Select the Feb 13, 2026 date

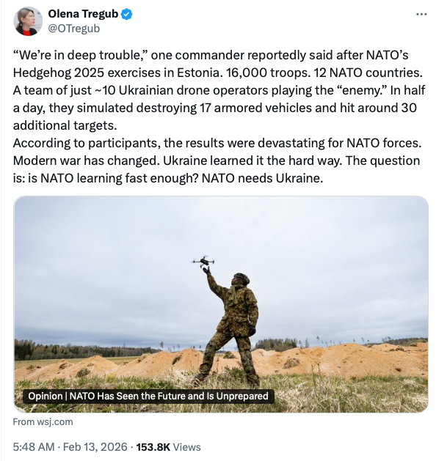(x=95, y=447)
